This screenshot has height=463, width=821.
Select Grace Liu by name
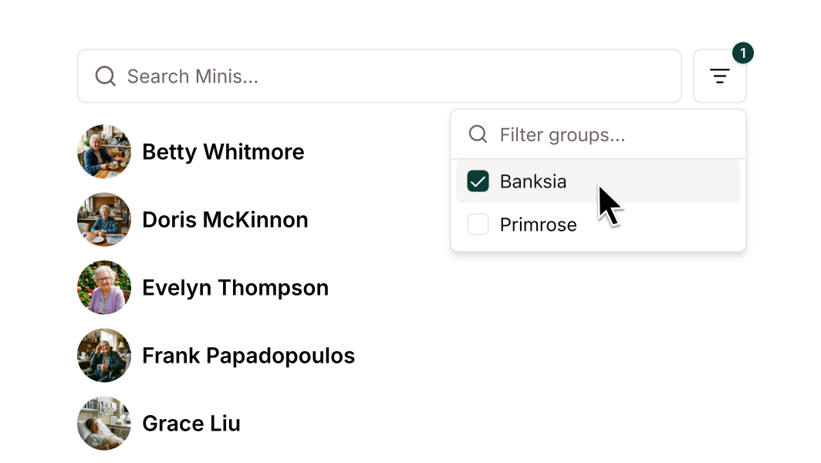click(x=191, y=424)
